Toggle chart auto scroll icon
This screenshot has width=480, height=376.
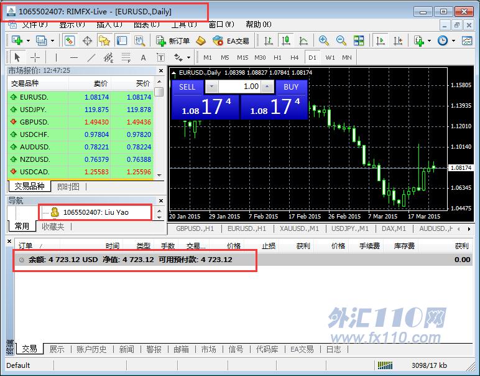(380, 40)
